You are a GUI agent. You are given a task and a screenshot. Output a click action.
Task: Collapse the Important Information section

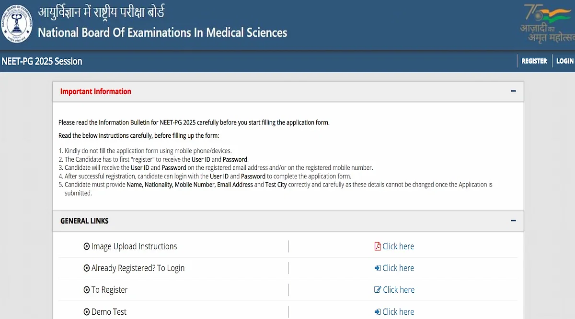(x=513, y=91)
